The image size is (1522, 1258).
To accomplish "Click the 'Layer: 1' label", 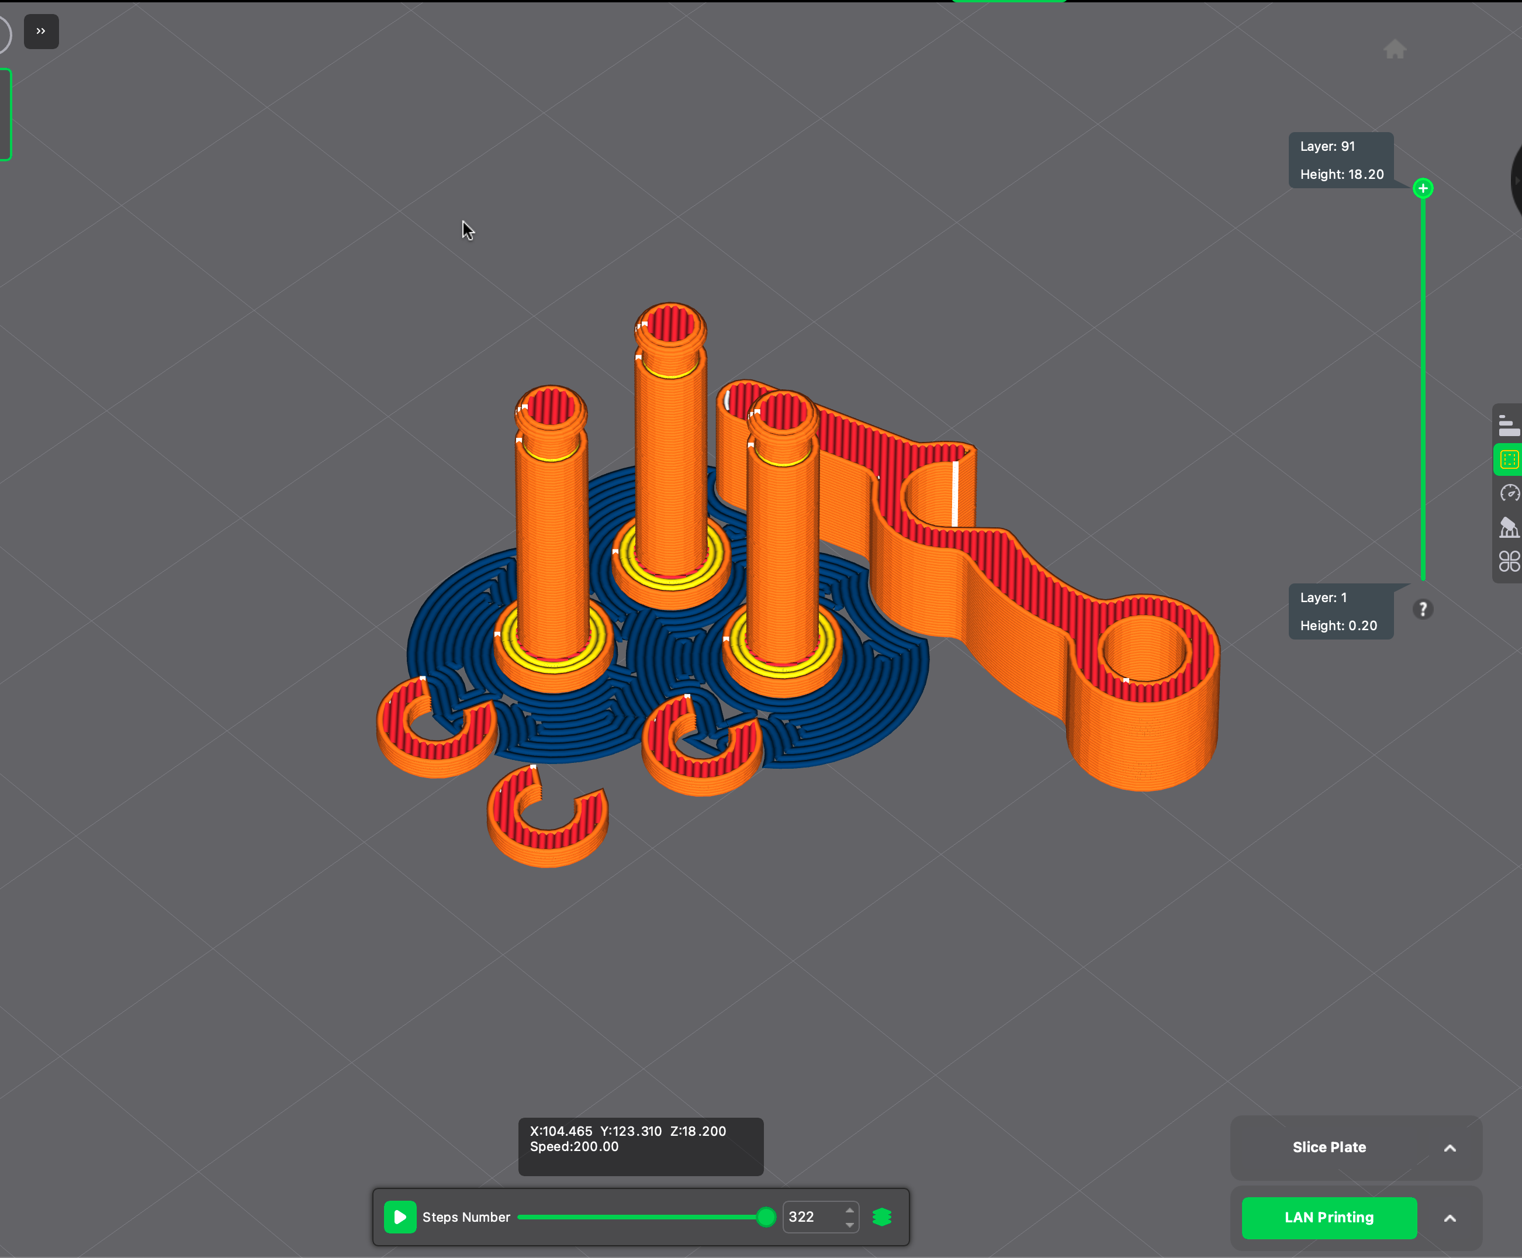I will pyautogui.click(x=1323, y=598).
